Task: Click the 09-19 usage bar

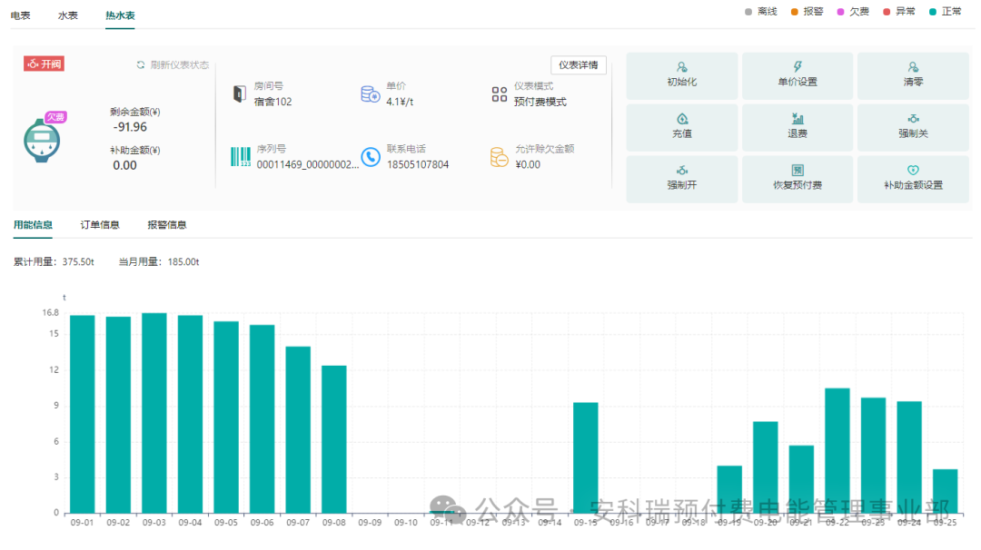Action: point(729,489)
